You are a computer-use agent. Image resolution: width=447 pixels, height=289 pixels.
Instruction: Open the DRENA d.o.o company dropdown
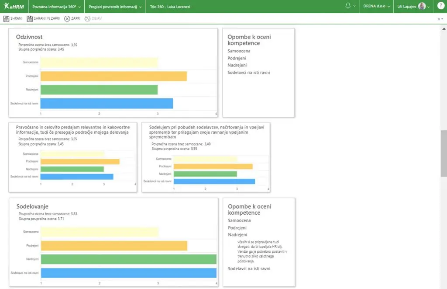[x=376, y=6]
